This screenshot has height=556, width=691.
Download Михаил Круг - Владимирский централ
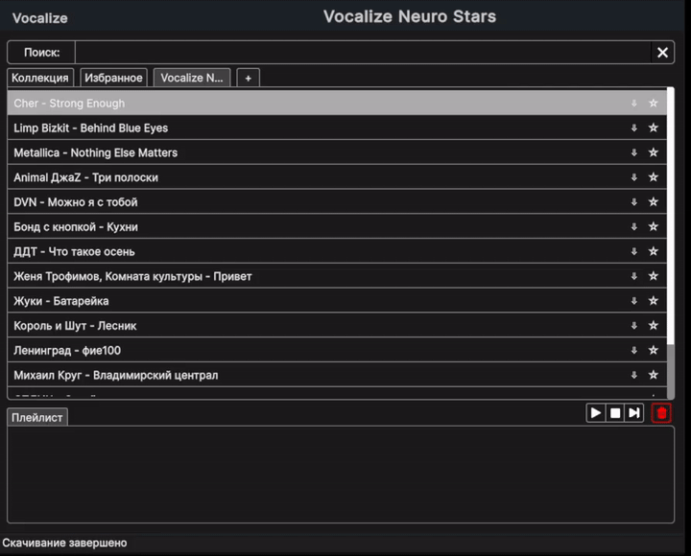coord(633,376)
